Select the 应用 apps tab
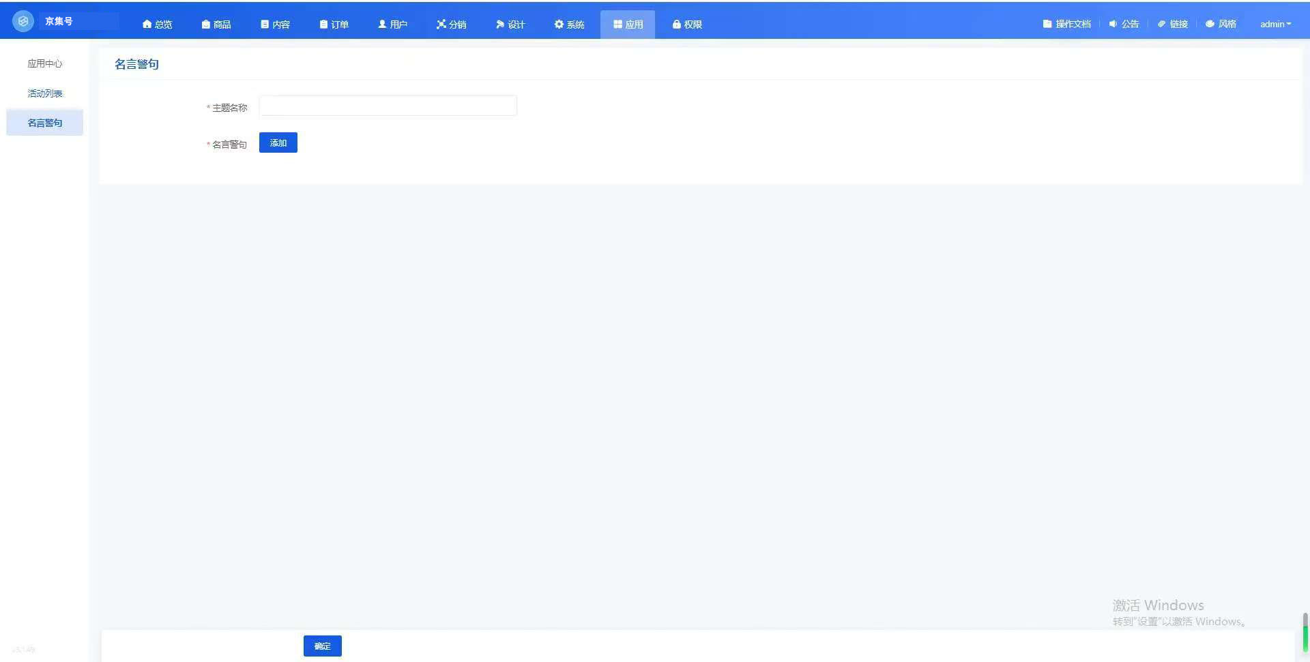 pyautogui.click(x=628, y=25)
